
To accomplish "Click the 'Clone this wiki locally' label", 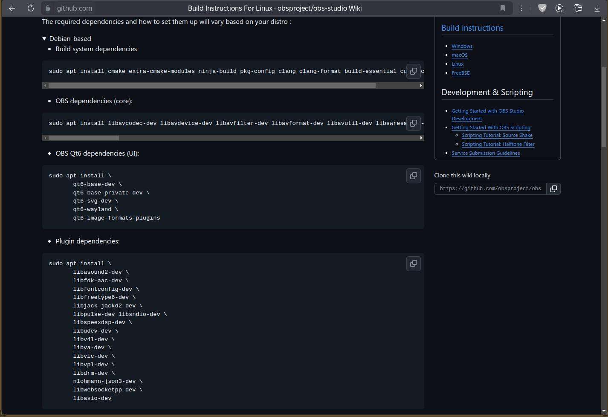I will [x=462, y=175].
